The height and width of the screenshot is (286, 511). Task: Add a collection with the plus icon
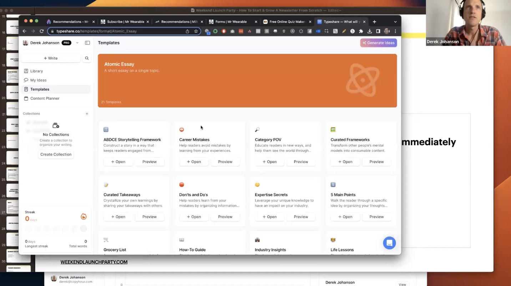87,114
